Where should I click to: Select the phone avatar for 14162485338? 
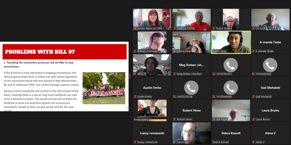[x=270, y=66]
